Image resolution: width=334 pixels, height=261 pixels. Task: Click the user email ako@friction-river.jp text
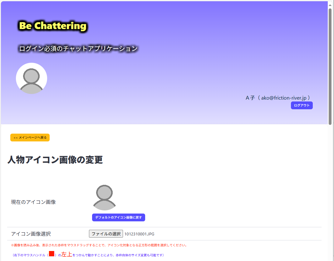(284, 98)
